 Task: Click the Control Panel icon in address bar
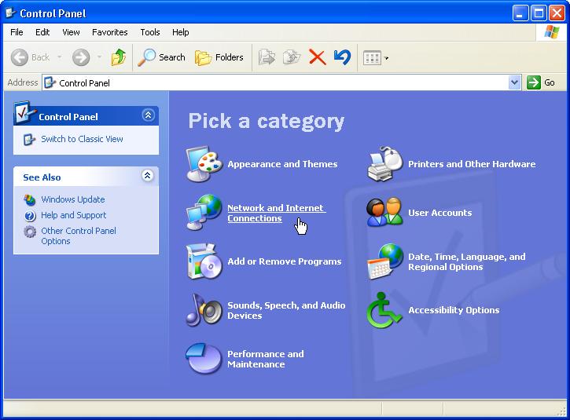coord(50,82)
